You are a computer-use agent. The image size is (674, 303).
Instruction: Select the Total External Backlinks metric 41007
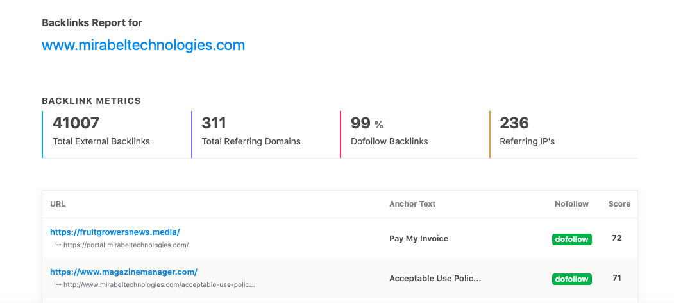pos(76,123)
